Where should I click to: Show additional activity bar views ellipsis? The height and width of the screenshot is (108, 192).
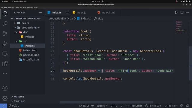(5, 73)
